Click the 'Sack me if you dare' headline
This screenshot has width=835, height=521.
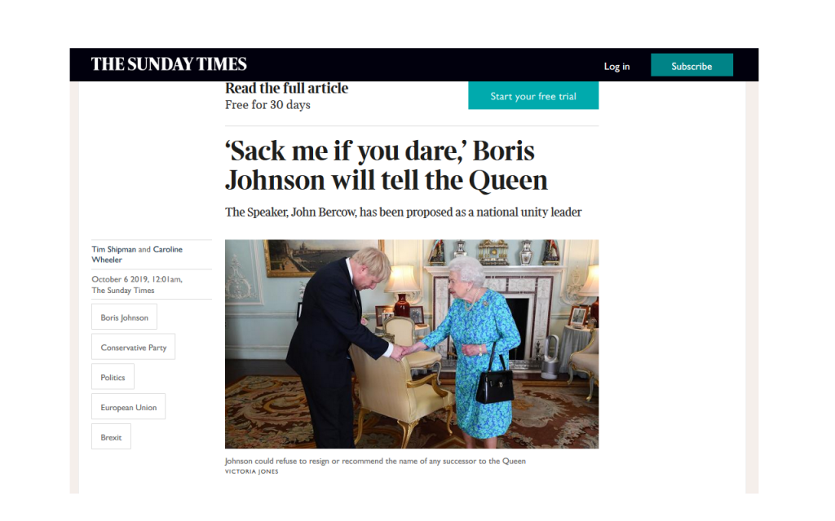[x=386, y=165]
